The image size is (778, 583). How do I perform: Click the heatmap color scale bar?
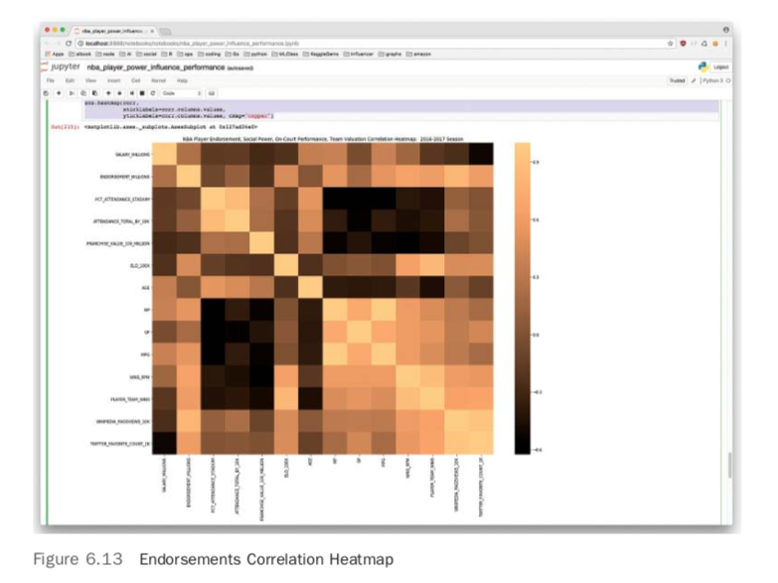click(x=522, y=298)
